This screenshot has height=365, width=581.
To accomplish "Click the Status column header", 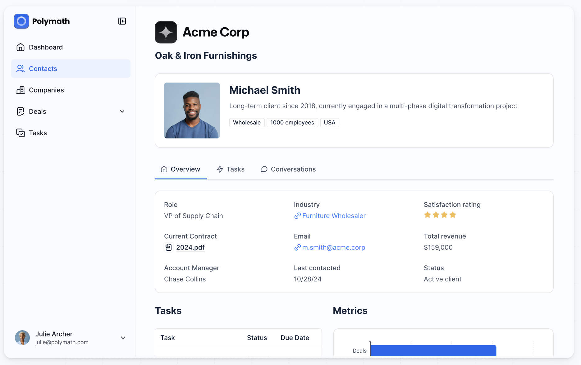I will pos(257,338).
